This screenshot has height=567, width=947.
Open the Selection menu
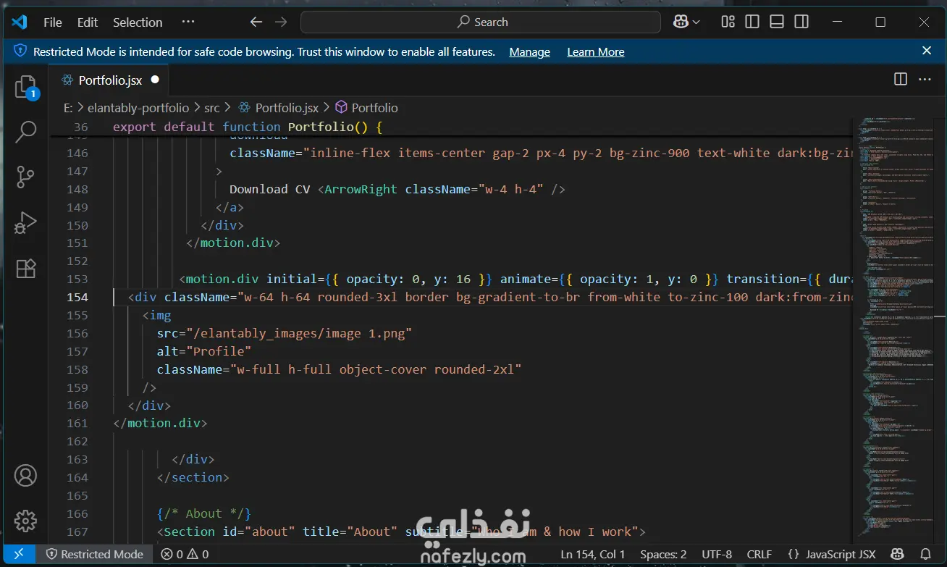(138, 22)
